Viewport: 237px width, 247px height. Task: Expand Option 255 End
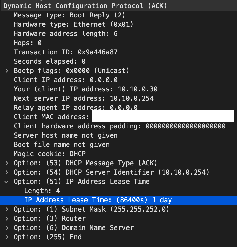7,237
